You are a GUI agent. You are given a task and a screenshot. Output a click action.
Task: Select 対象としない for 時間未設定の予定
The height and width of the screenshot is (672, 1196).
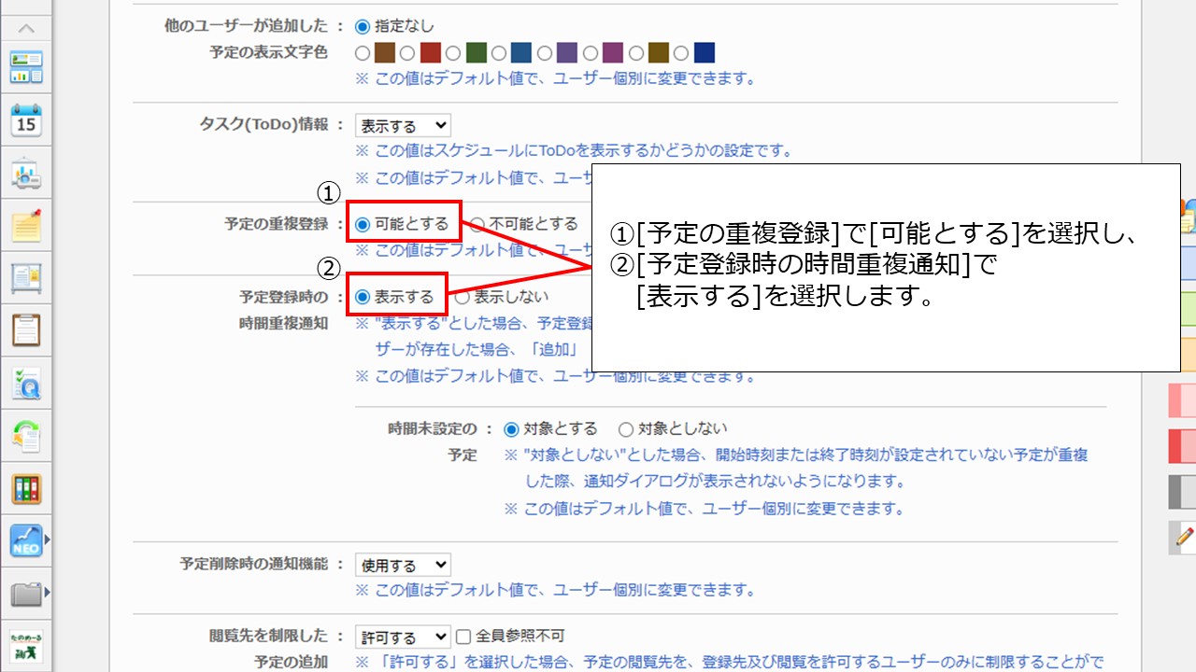coord(626,429)
